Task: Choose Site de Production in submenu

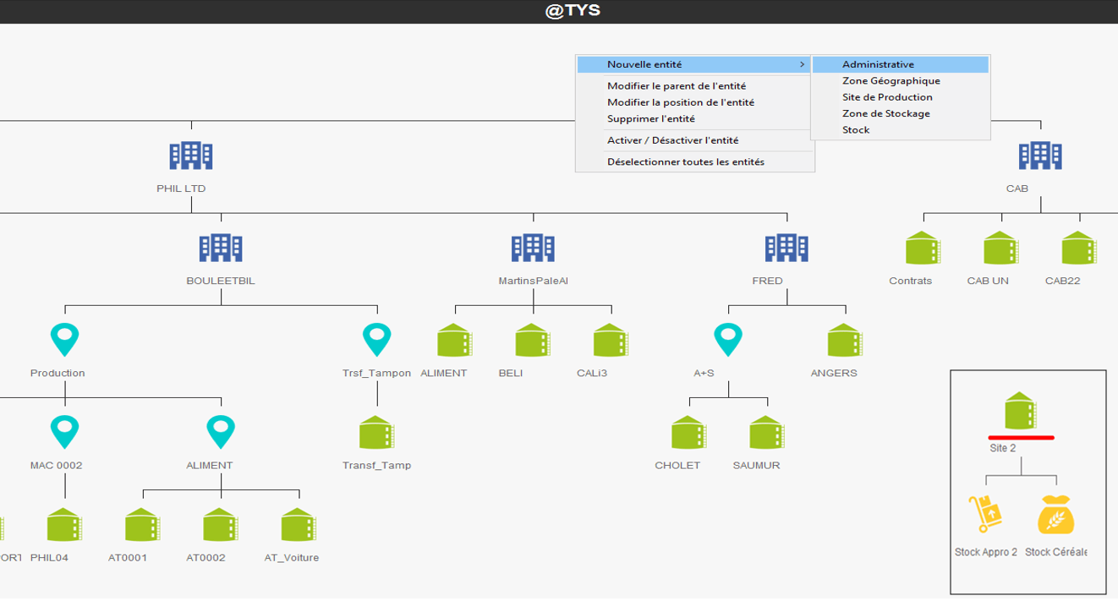Action: 887,97
